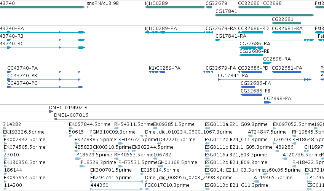Select EST ESG0116a.B21_E03.3prime
The height and width of the screenshot is (191, 324).
[207, 159]
